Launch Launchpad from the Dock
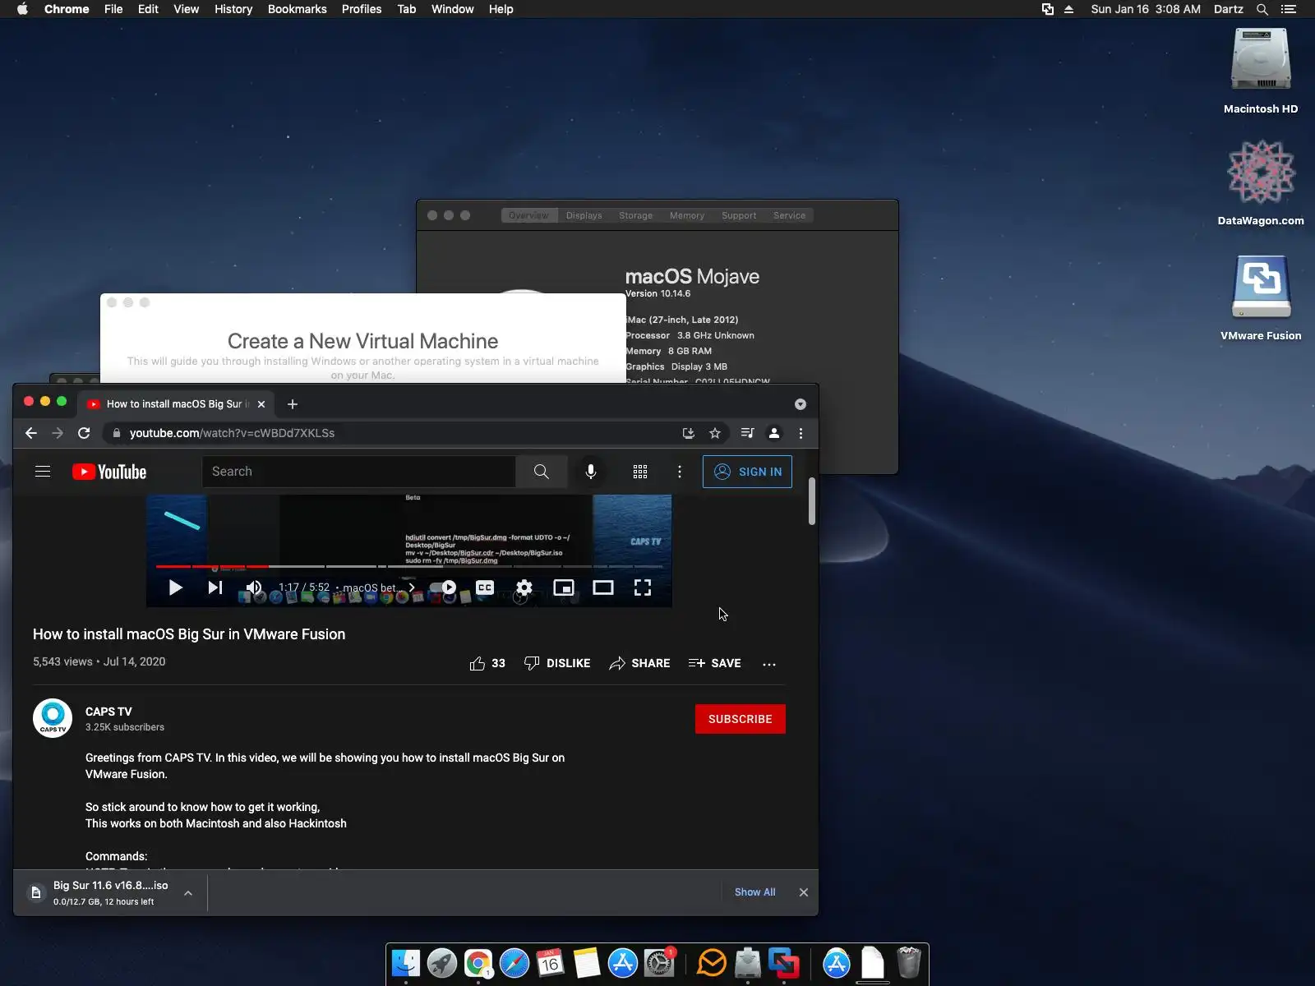 click(x=442, y=963)
